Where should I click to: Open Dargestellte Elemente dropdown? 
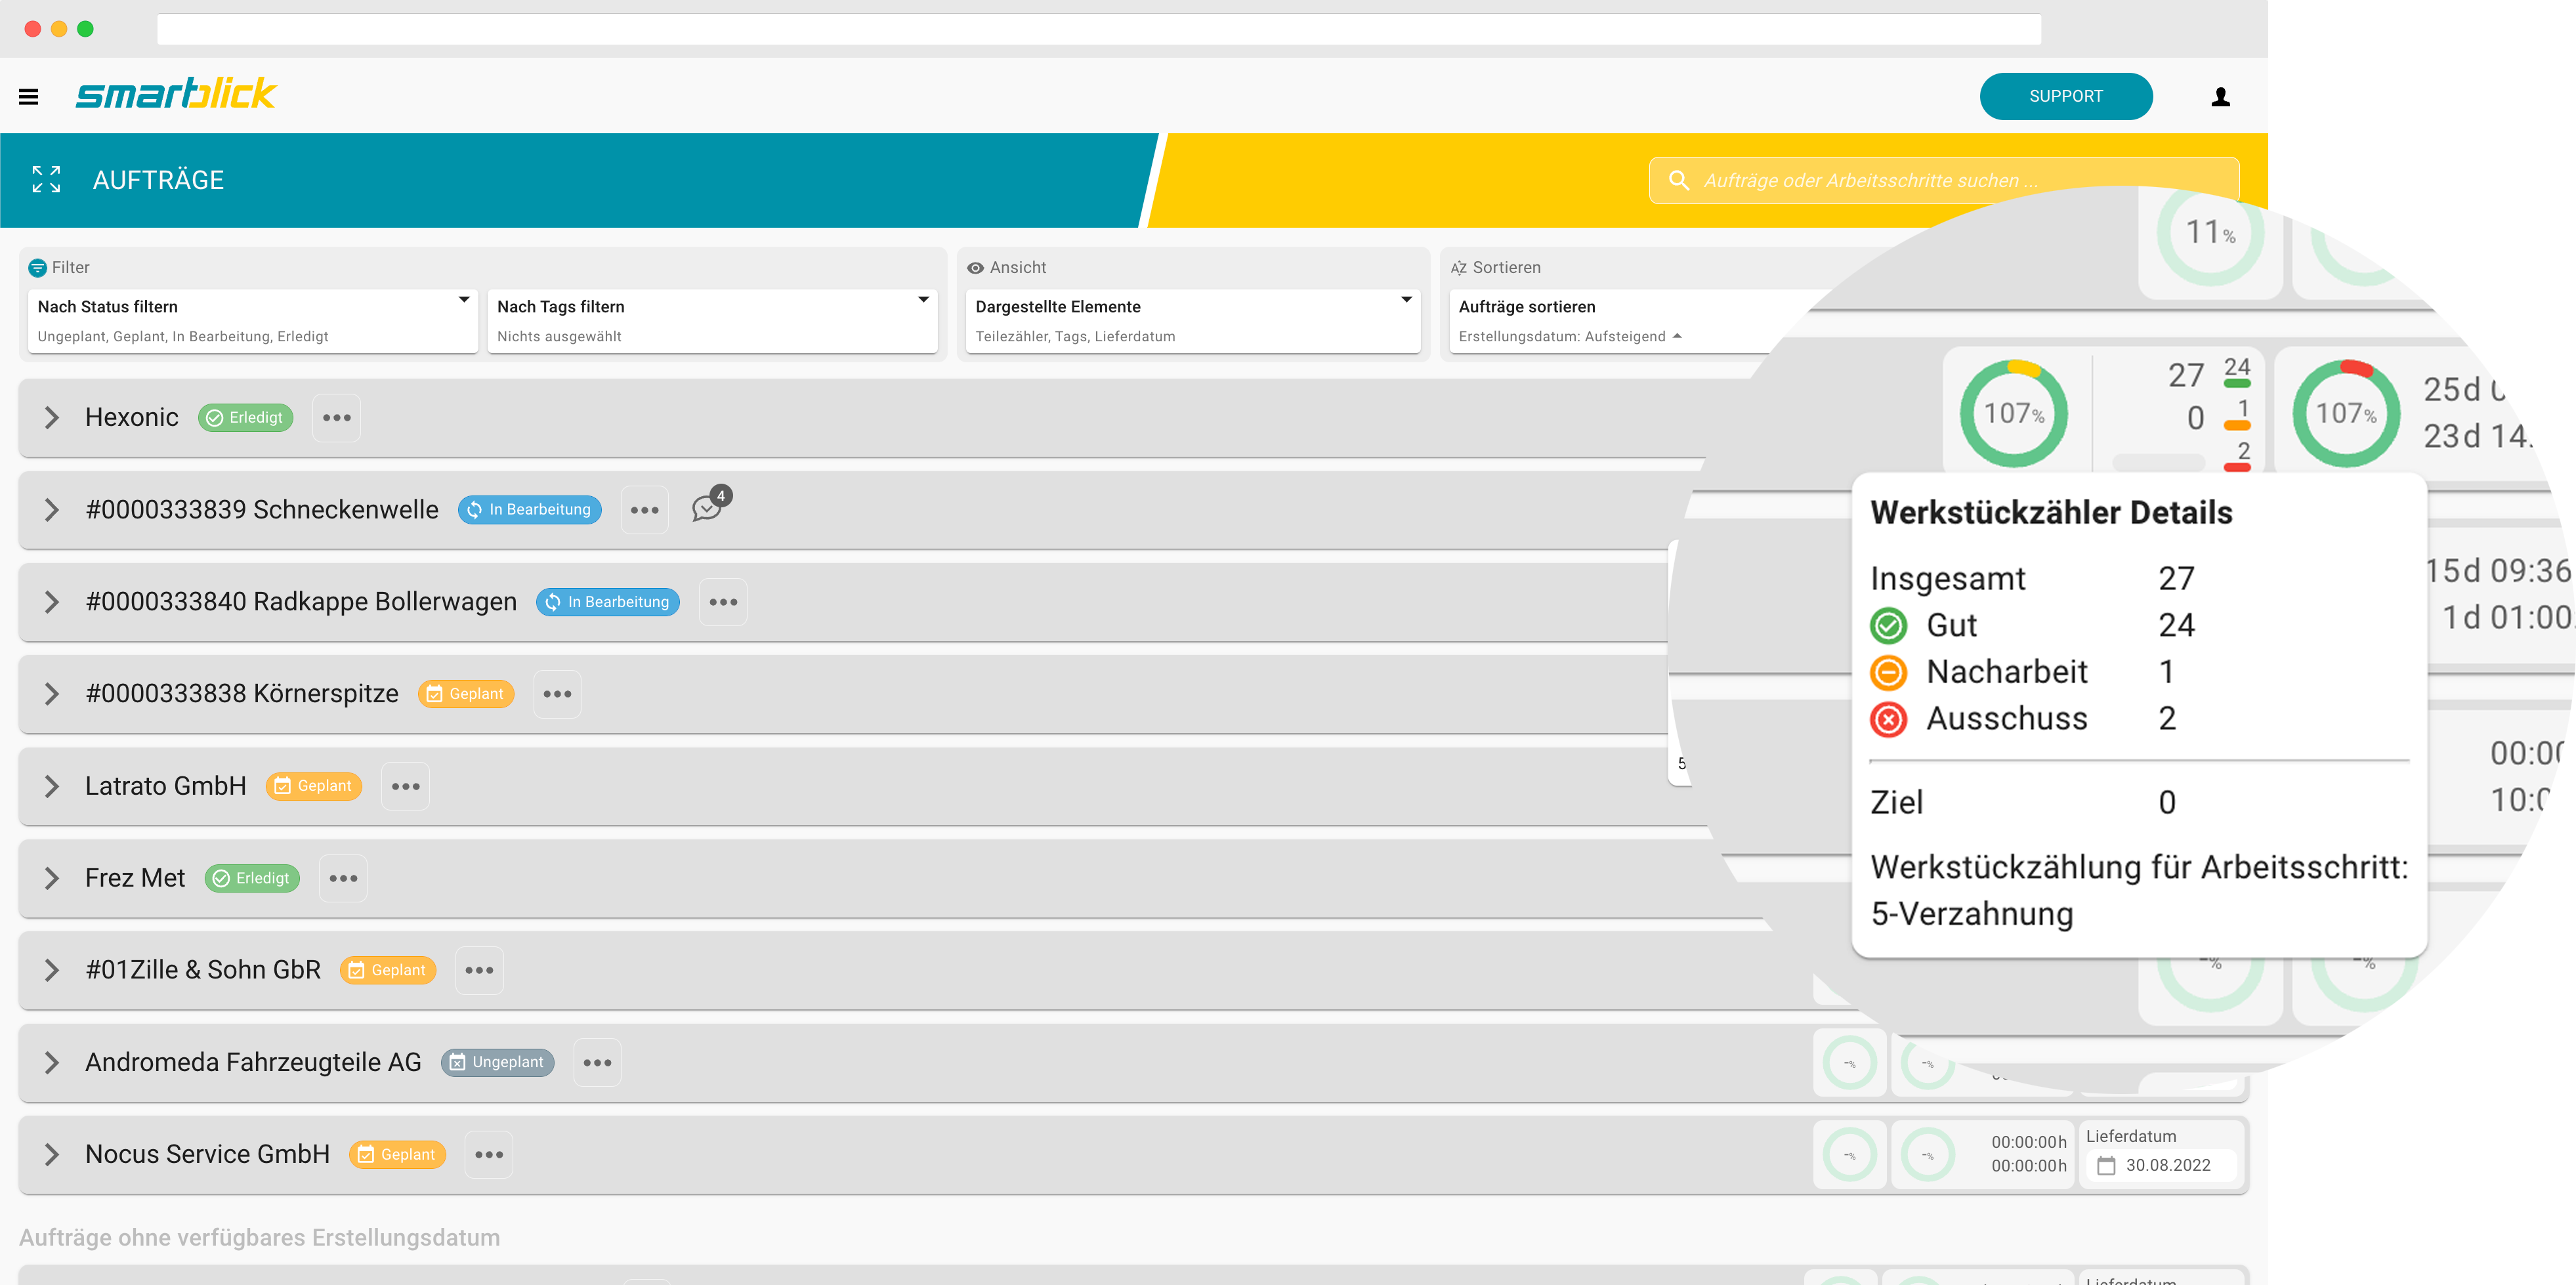[x=1193, y=321]
